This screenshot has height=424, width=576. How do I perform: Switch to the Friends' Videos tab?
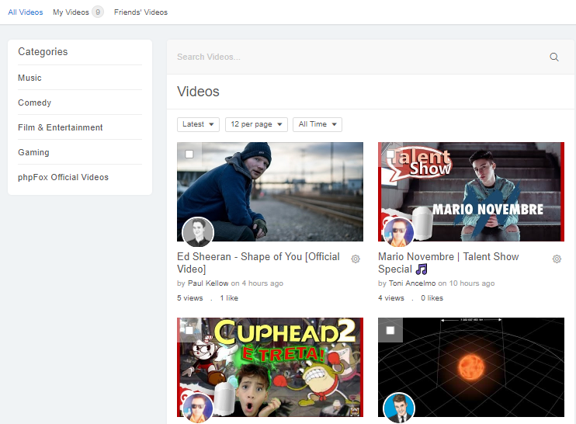141,12
